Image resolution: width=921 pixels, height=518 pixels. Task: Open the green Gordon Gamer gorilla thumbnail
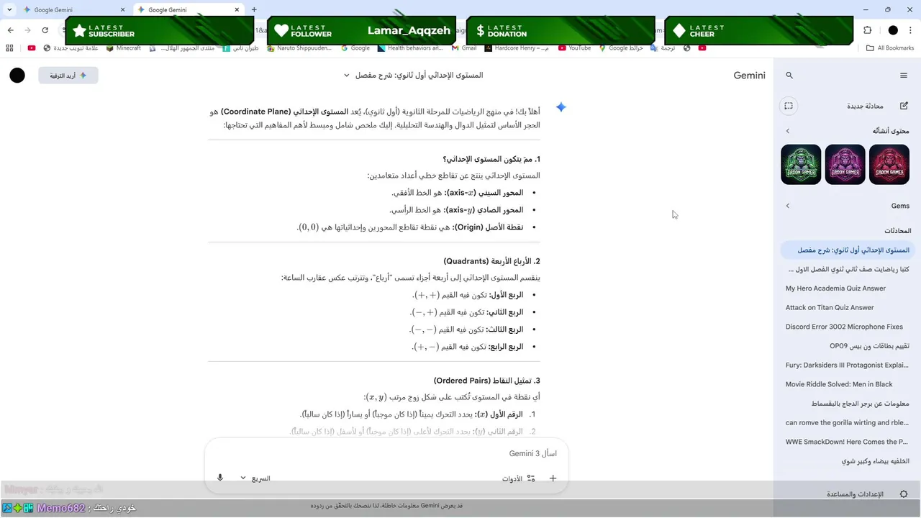click(801, 165)
